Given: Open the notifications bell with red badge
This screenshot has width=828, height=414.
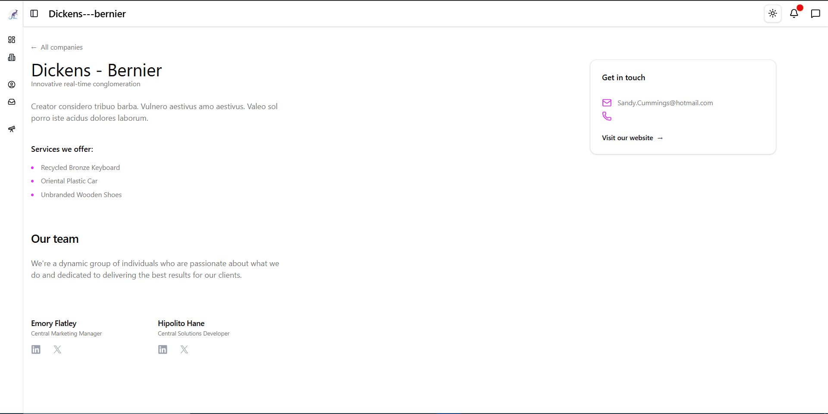Looking at the screenshot, I should coord(794,14).
